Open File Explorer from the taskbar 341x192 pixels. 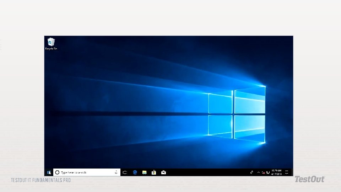click(144, 172)
